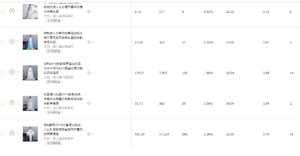
Task: Open title link starting 定制2019新款古筝演出礼服
Action: coord(63,68)
